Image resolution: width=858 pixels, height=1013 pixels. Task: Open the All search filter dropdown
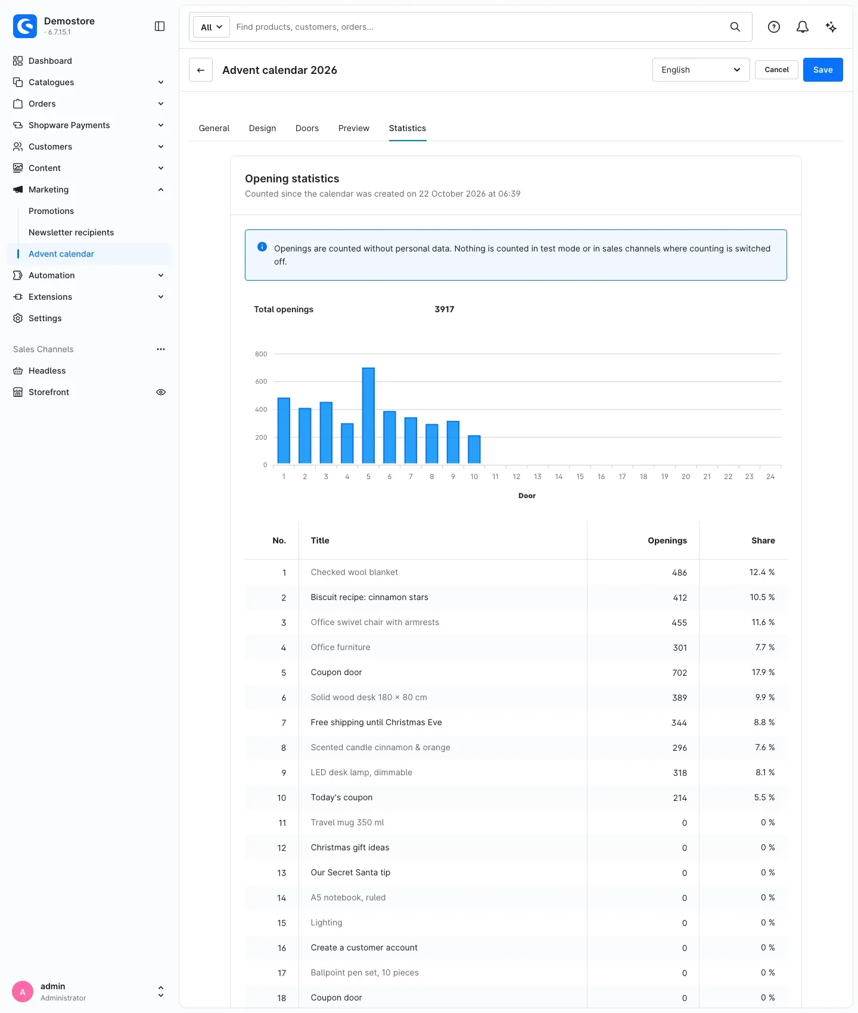coord(212,27)
